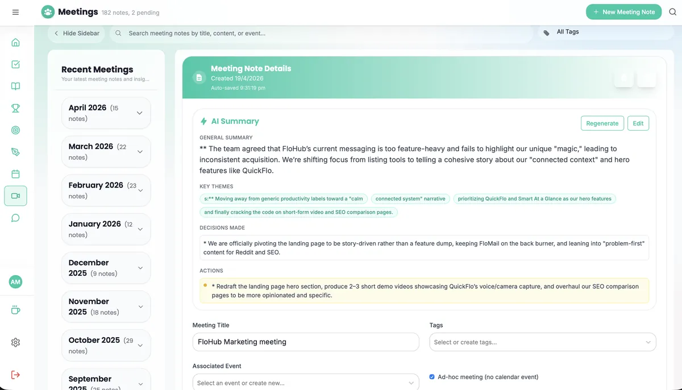Click the document icon in note header
This screenshot has width=682, height=390.
(198, 78)
